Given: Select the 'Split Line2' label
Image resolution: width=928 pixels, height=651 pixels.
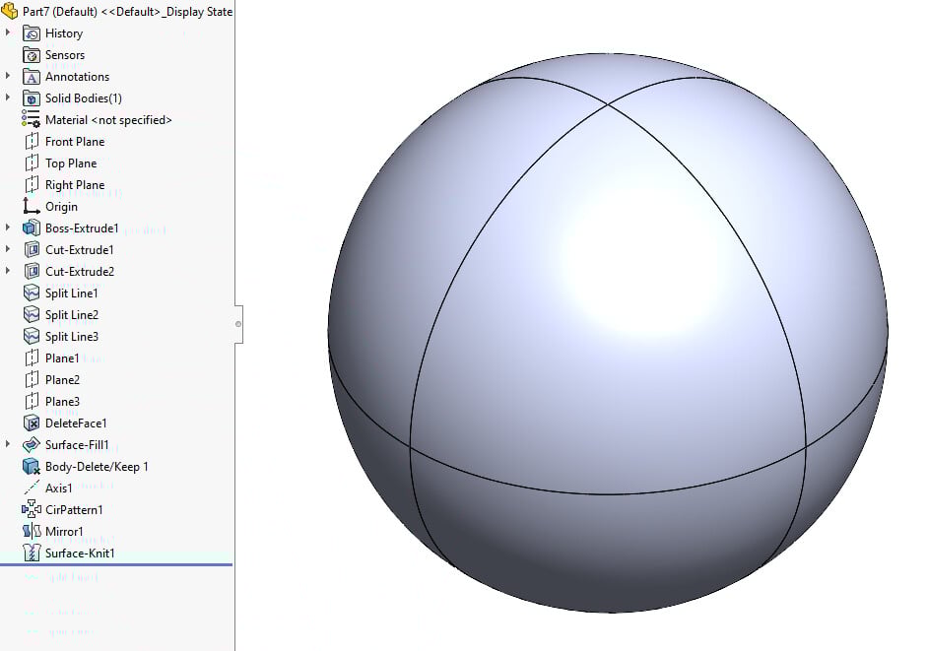Looking at the screenshot, I should pos(72,315).
